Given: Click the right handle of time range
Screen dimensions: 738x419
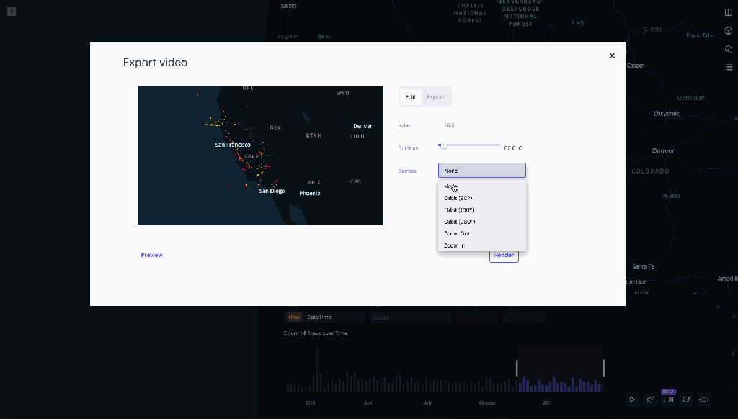Looking at the screenshot, I should coord(603,368).
